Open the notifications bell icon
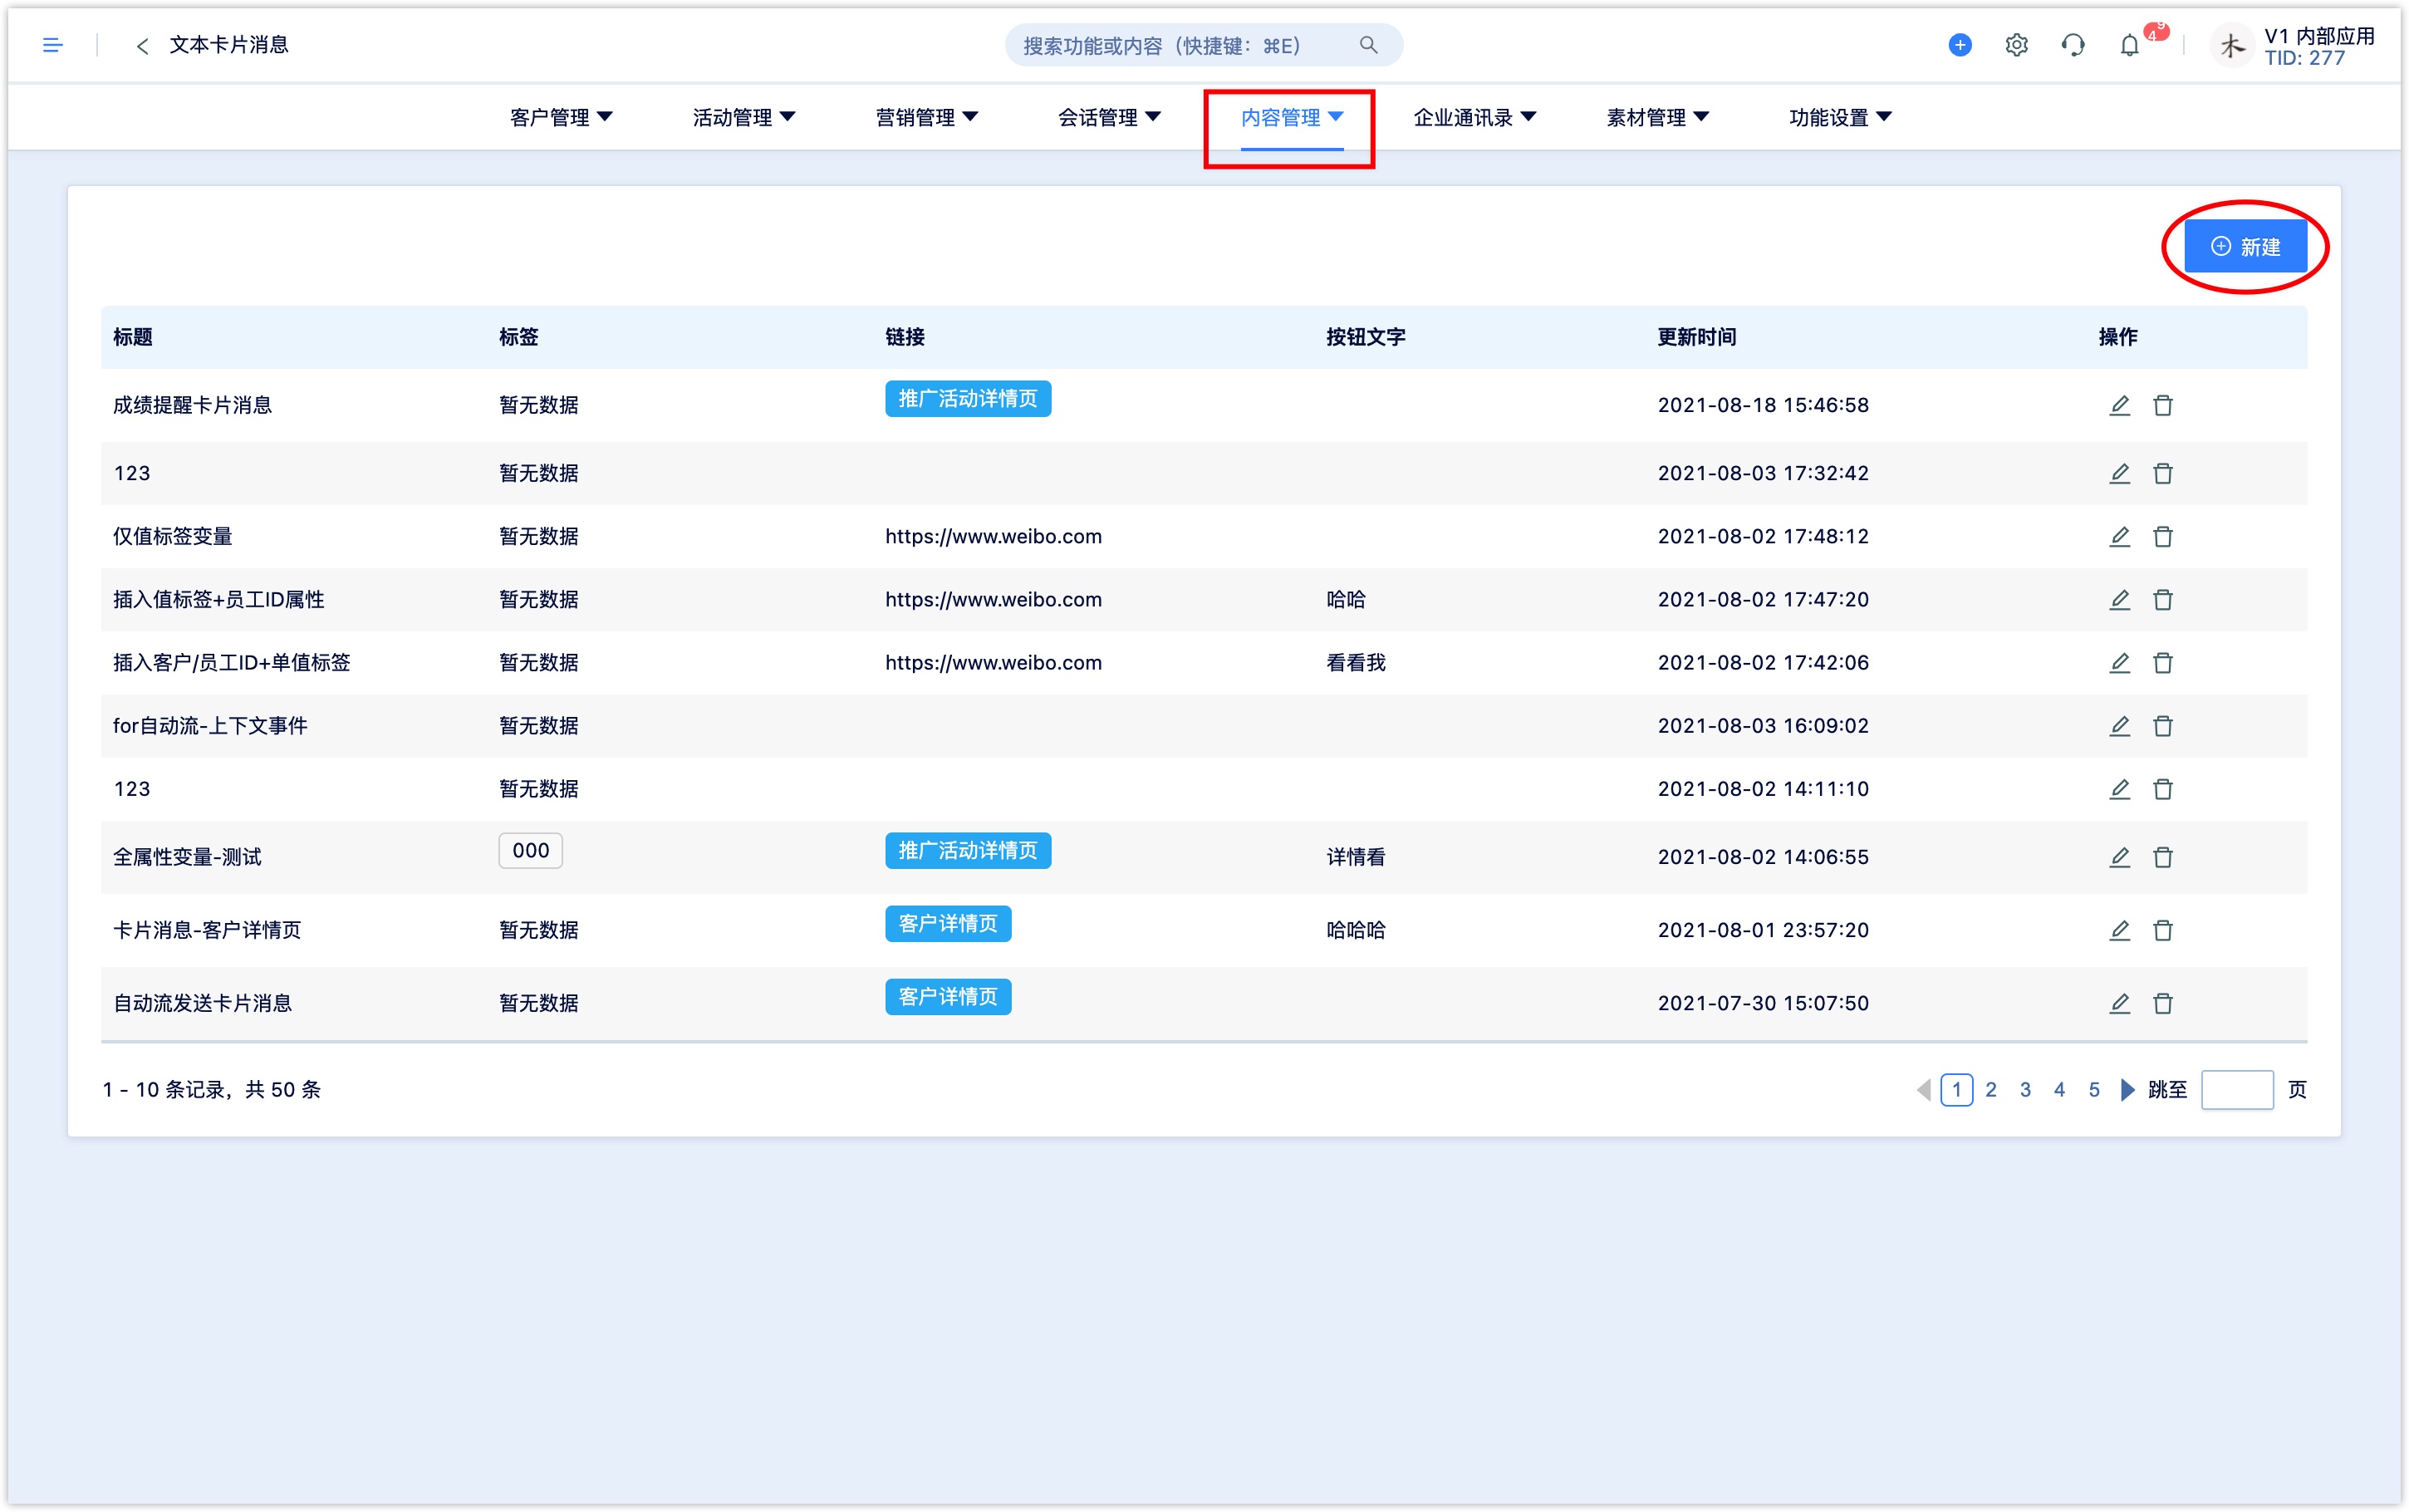 tap(2129, 45)
